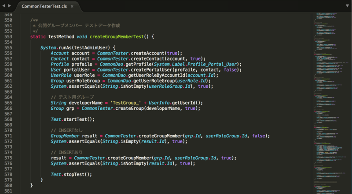Go to the previous tab with the left arrow
The width and height of the screenshot is (352, 194).
(x=4, y=6)
